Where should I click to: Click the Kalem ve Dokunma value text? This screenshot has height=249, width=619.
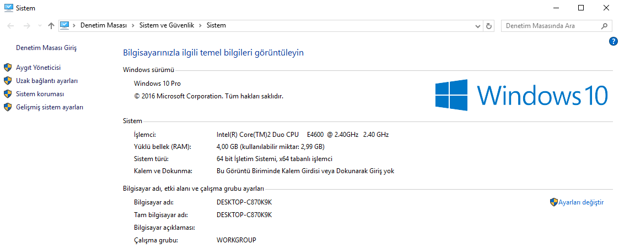point(305,171)
